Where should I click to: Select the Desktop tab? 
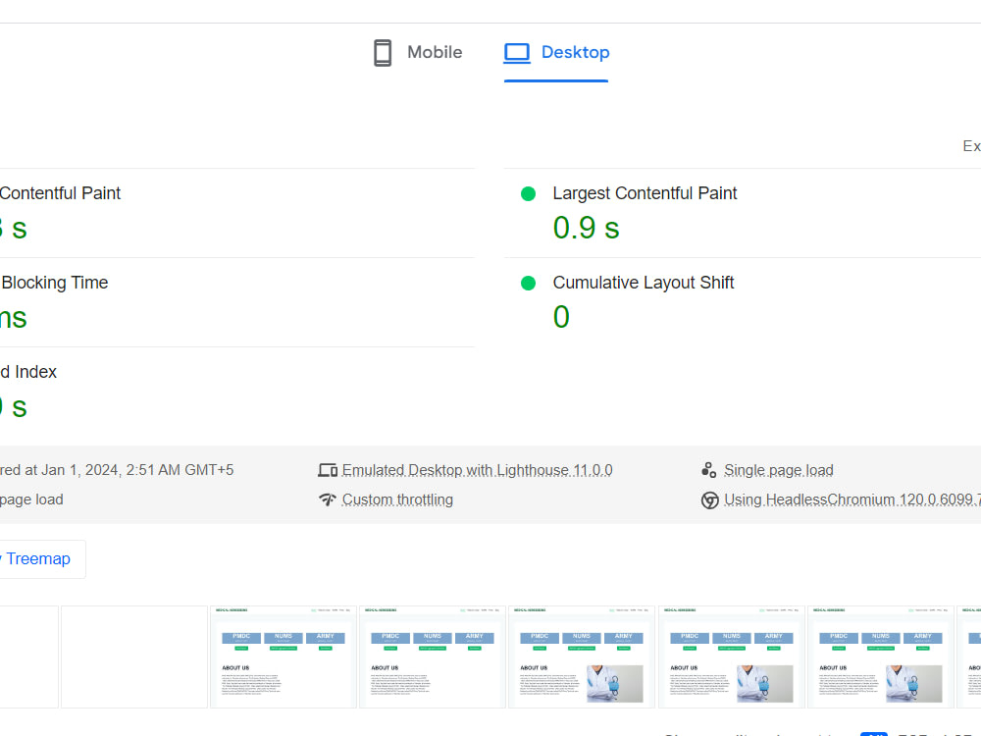pos(556,53)
